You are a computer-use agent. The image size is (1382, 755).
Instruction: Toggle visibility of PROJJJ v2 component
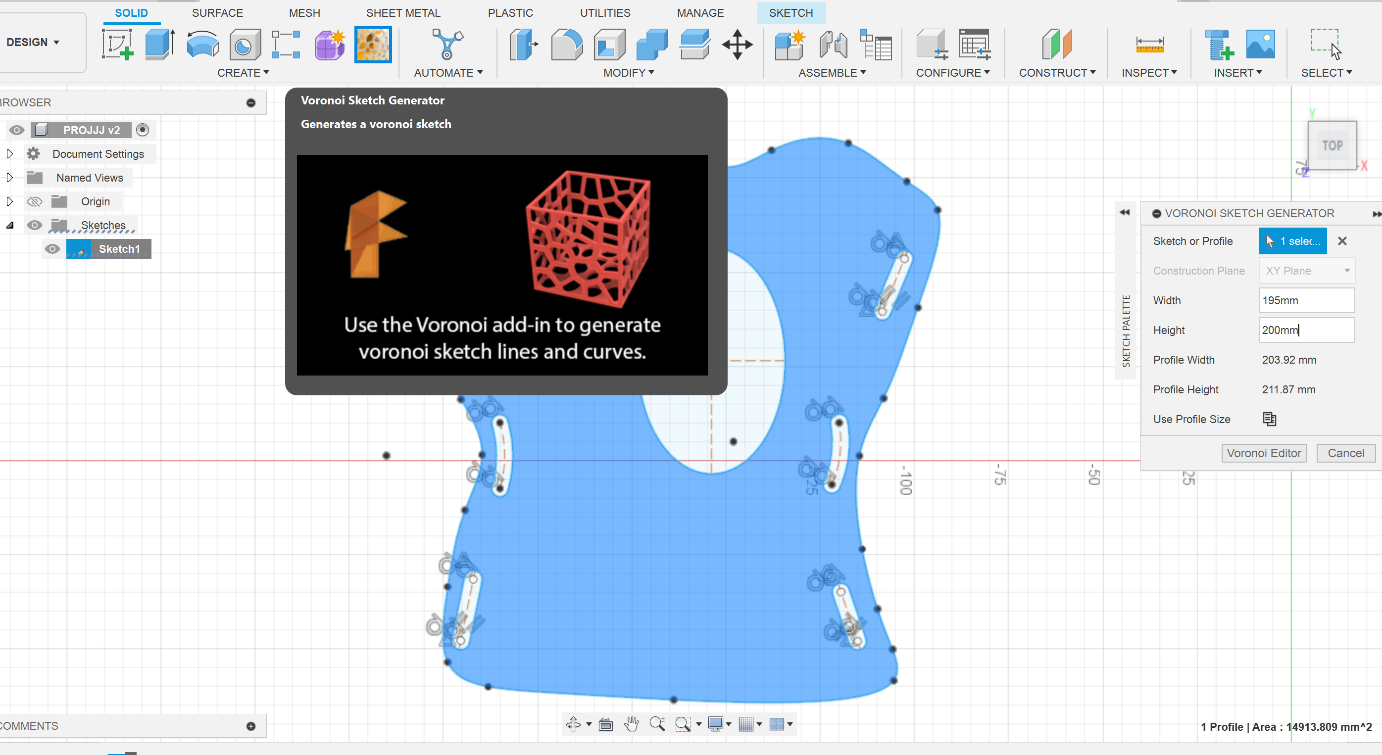point(17,129)
